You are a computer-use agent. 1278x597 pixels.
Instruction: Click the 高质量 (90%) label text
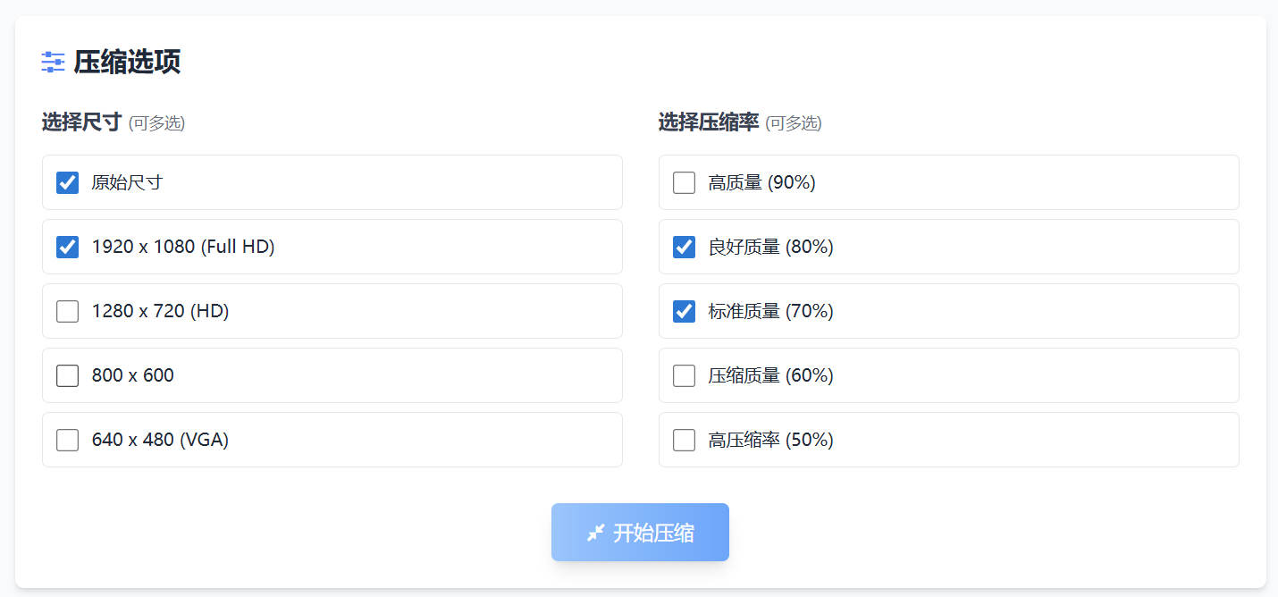pos(761,183)
